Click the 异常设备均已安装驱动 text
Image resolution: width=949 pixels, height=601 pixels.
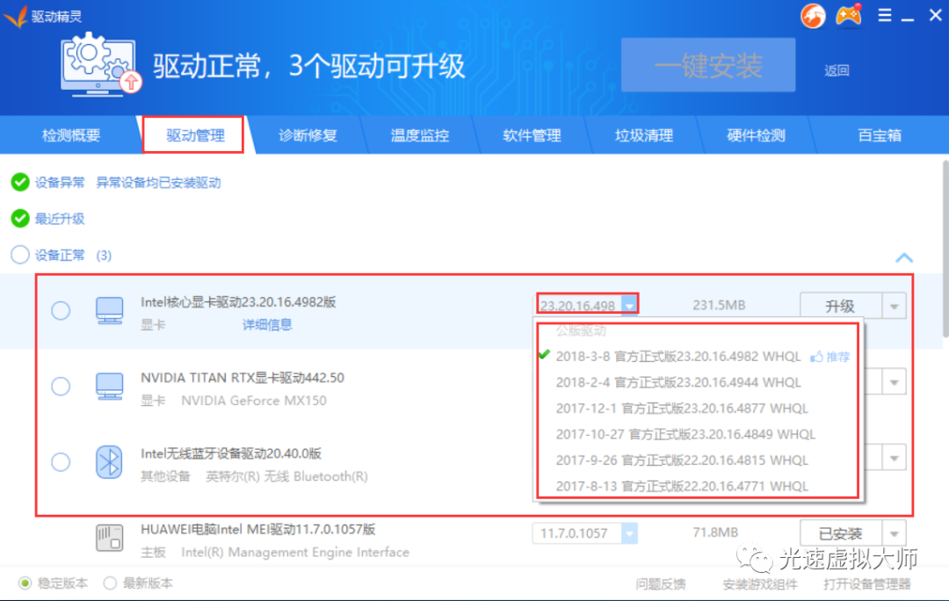(x=158, y=183)
